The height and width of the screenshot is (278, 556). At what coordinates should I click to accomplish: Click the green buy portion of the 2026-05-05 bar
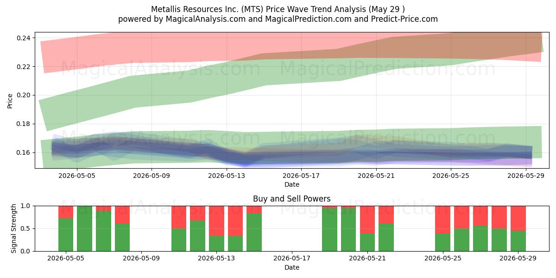coord(66,235)
